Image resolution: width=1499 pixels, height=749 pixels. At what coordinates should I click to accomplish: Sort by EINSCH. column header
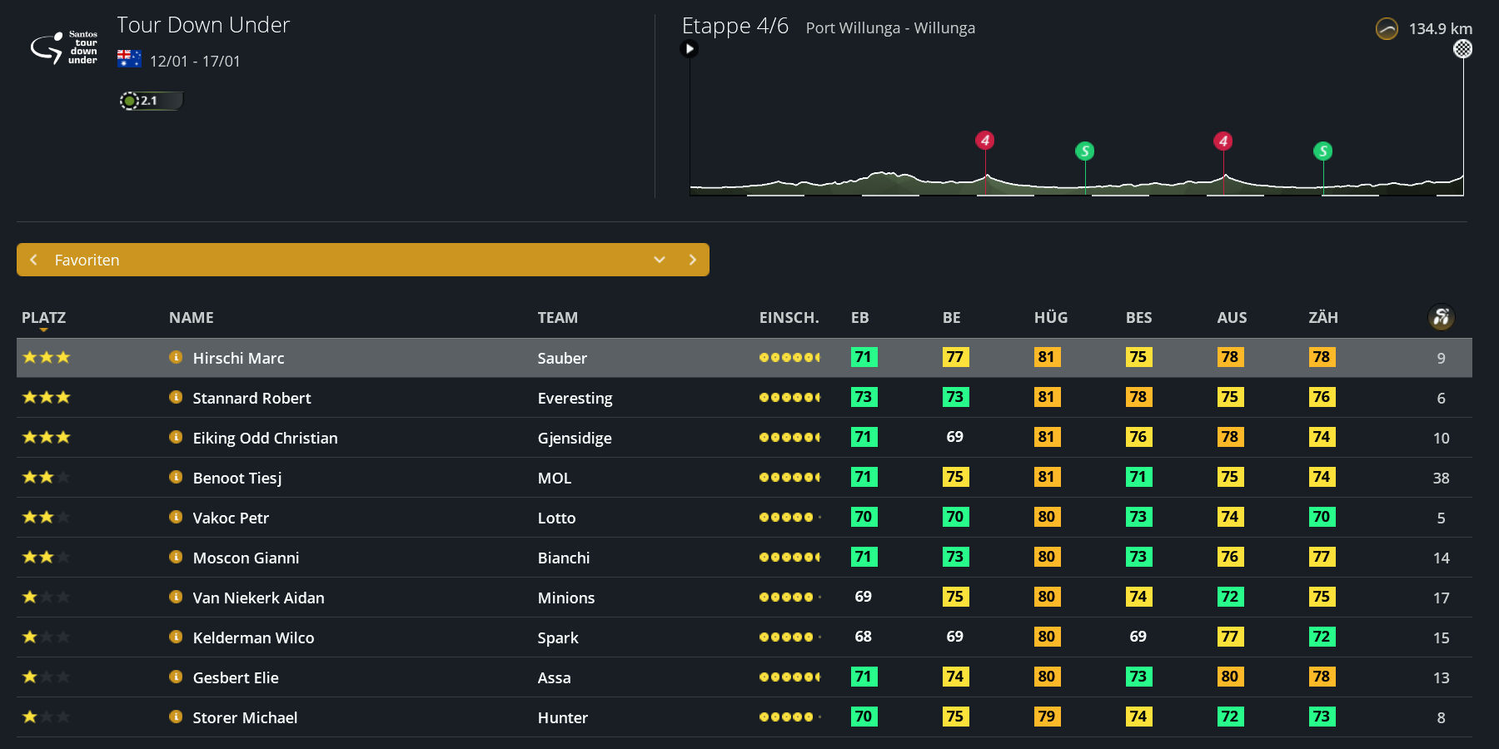pyautogui.click(x=789, y=318)
